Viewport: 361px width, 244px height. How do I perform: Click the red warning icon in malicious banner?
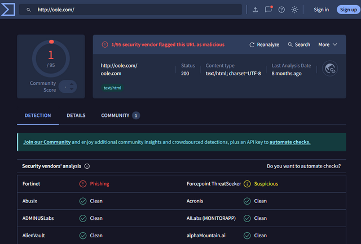click(x=105, y=44)
